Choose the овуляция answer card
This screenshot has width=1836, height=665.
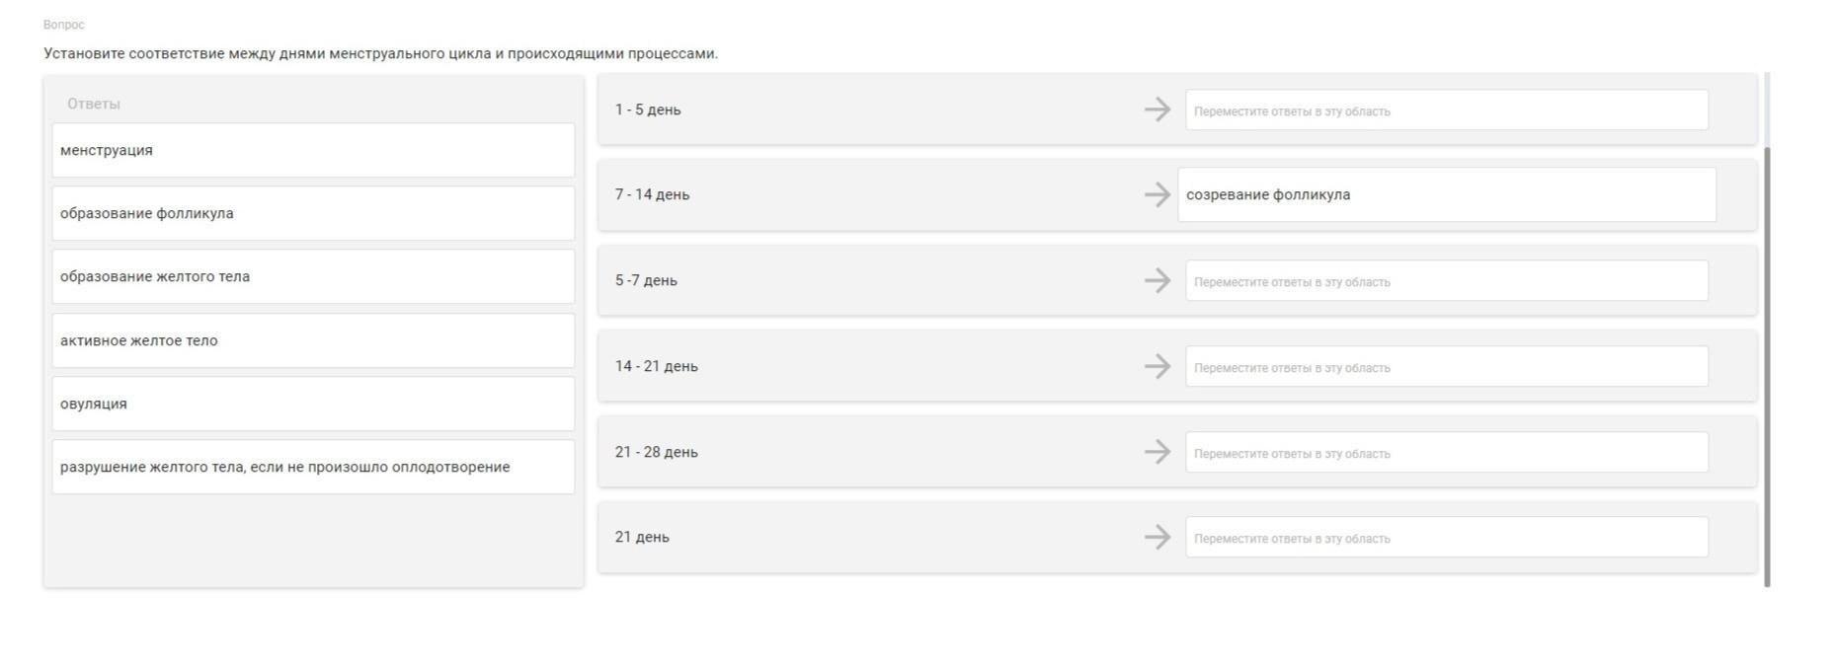313,404
